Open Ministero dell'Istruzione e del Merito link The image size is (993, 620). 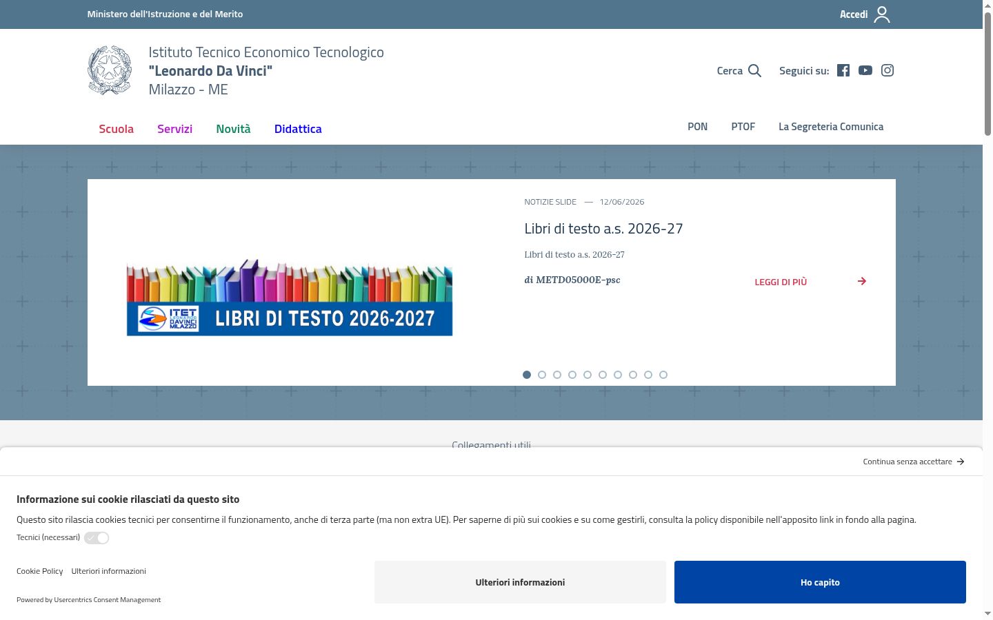(165, 14)
